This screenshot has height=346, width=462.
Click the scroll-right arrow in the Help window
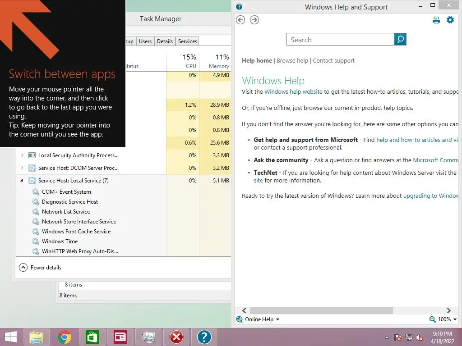coord(448,311)
